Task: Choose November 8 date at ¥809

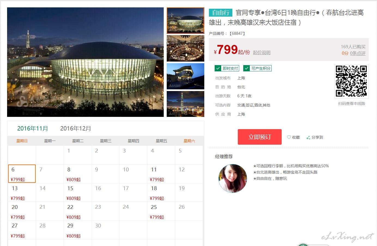Action: pyautogui.click(x=78, y=174)
